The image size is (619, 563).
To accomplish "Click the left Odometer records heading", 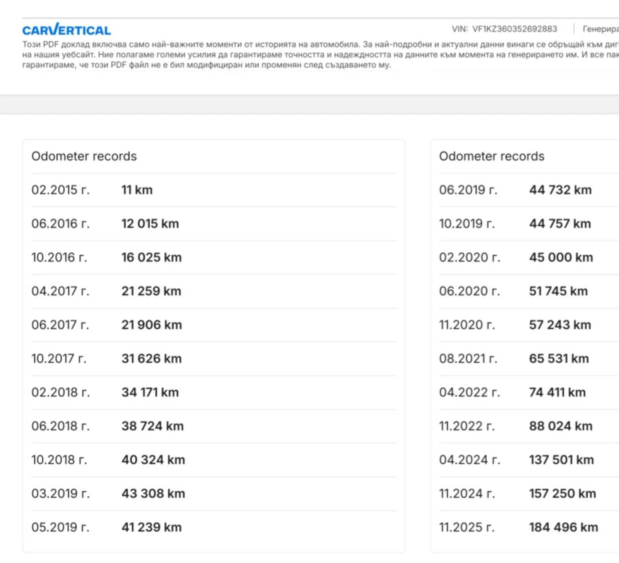I will click(84, 156).
